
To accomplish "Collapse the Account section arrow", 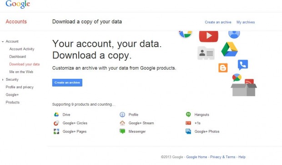I will tap(3, 42).
